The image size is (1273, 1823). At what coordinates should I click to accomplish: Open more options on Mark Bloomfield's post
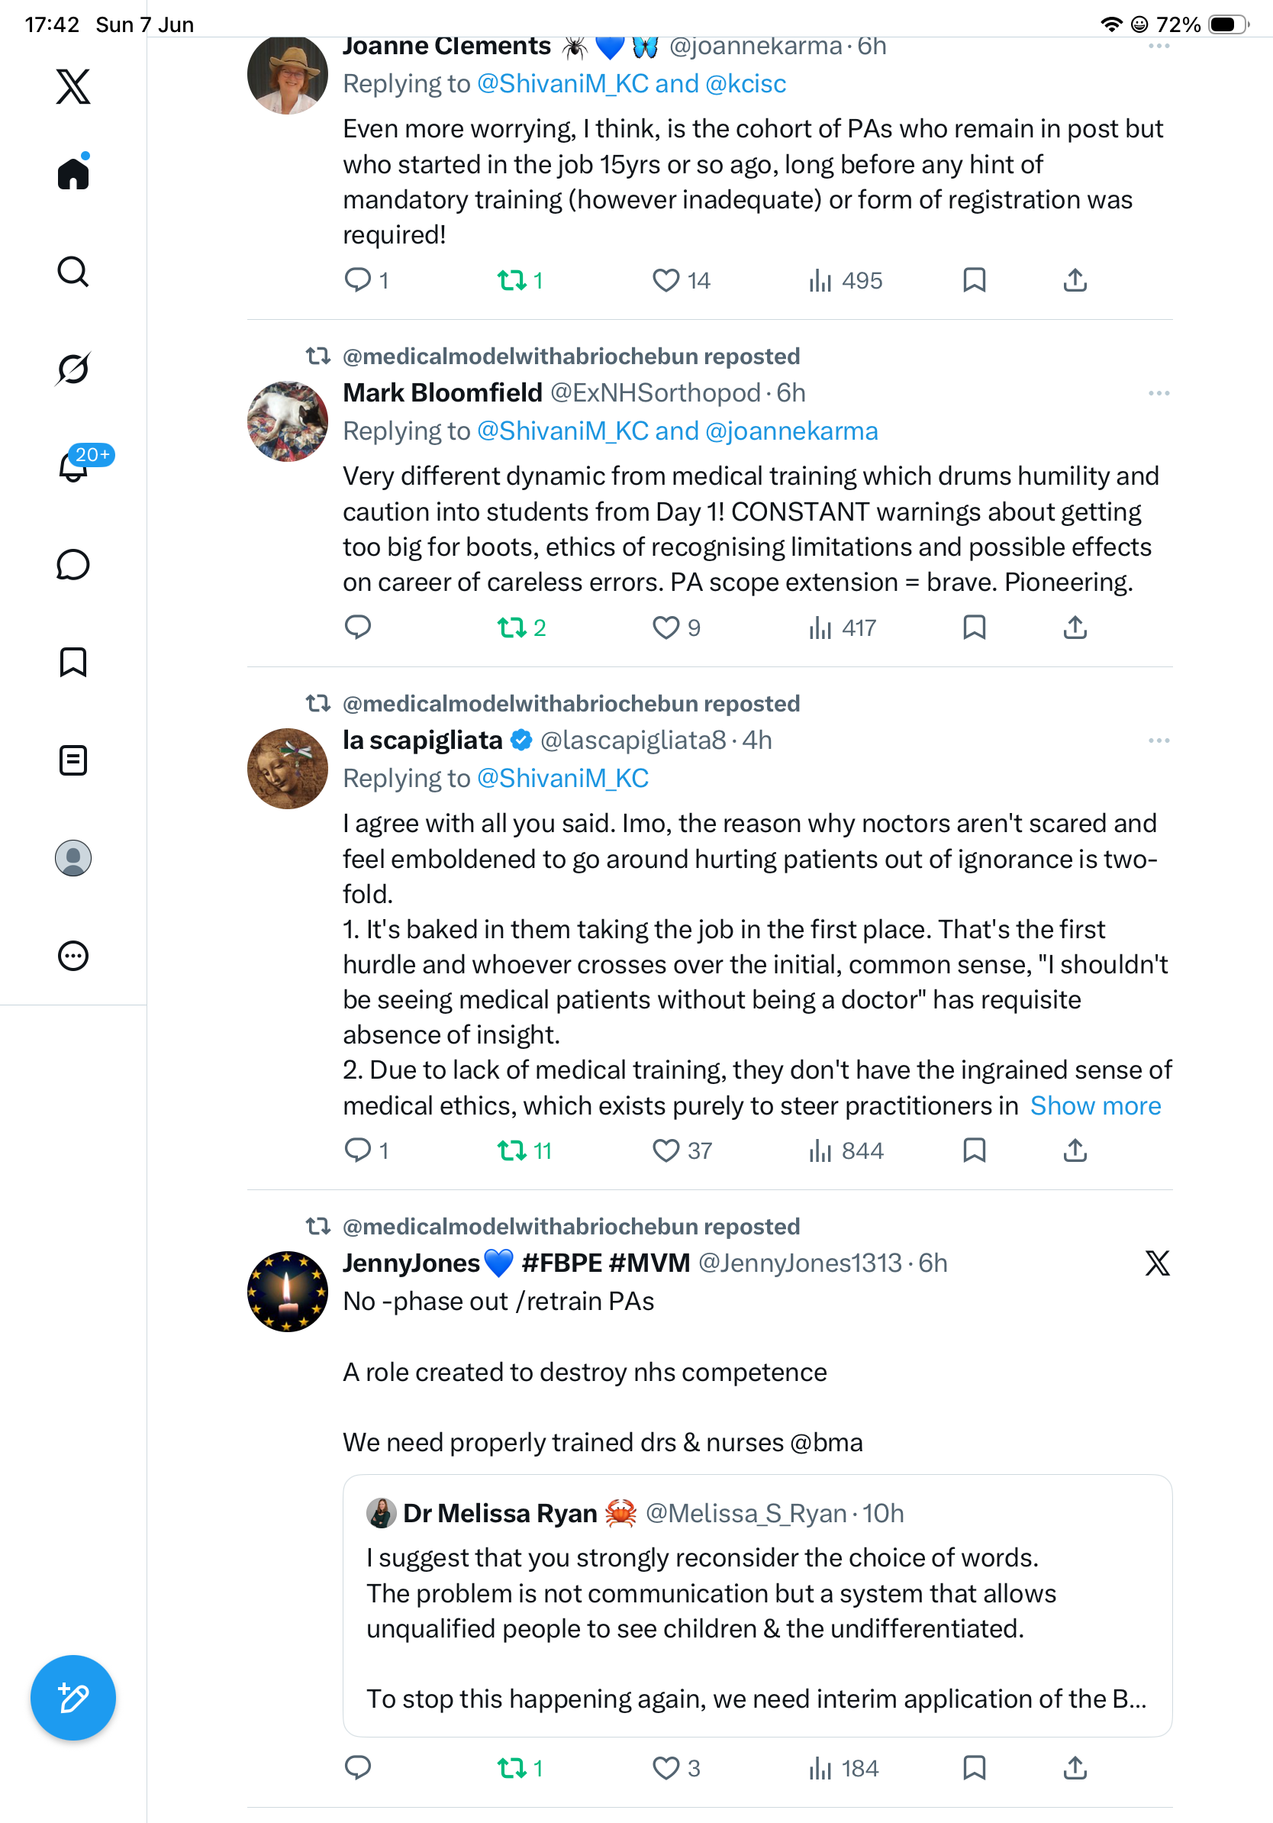click(1159, 393)
